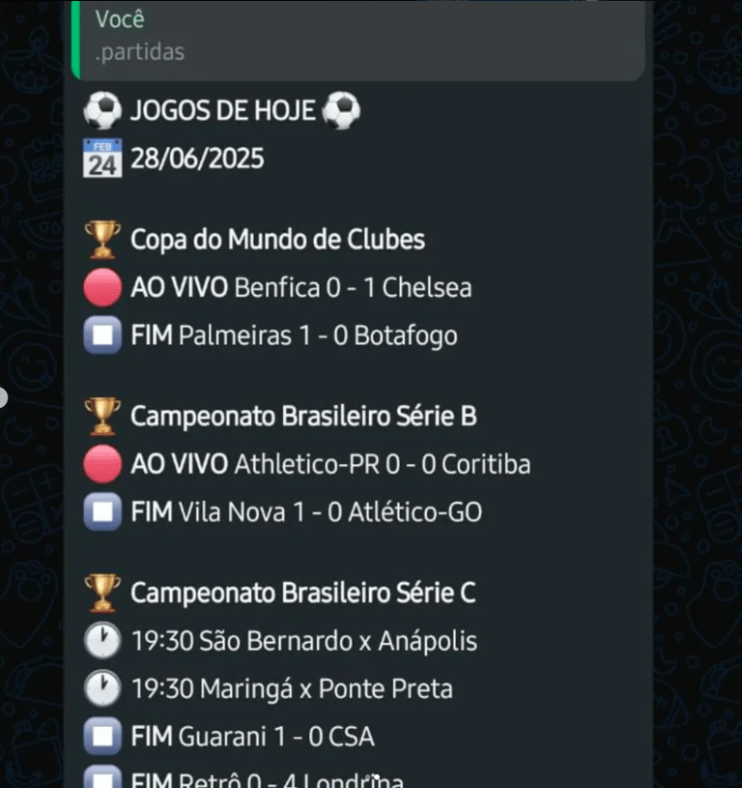Click the red live circle for Athletico-PR match
The image size is (742, 788).
102,464
